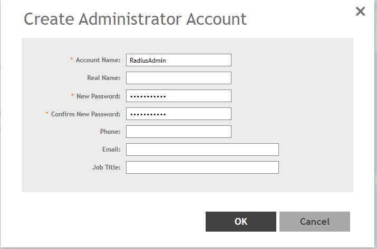This screenshot has height=249, width=377.
Task: Click the Account Name field containing RadiusAdmin
Action: tap(179, 60)
